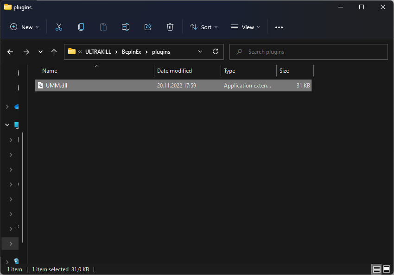Expand hidden breadcrumb path chevrons
This screenshot has width=394, height=275.
pyautogui.click(x=80, y=52)
